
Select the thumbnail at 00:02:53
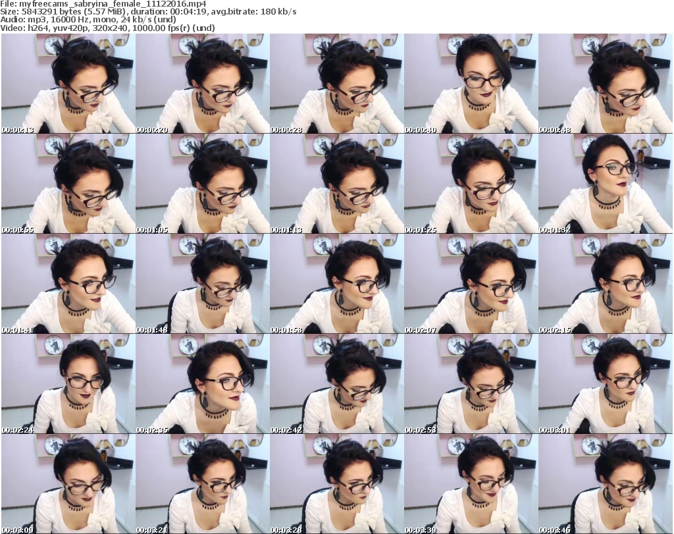coord(471,384)
